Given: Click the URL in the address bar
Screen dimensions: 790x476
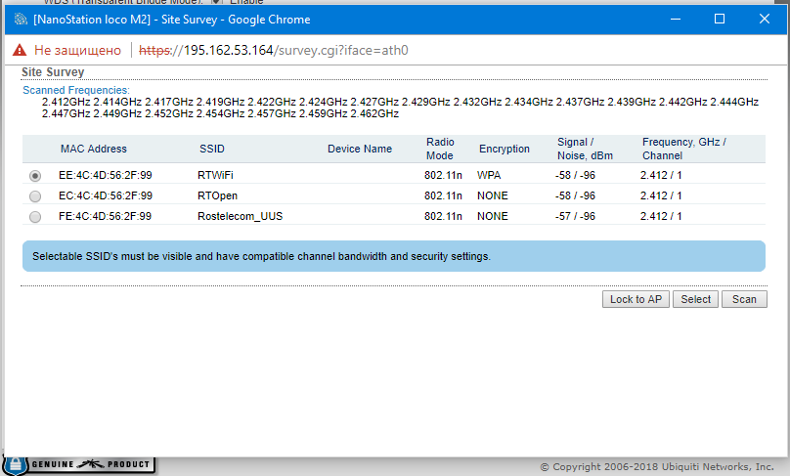Looking at the screenshot, I should [x=274, y=50].
